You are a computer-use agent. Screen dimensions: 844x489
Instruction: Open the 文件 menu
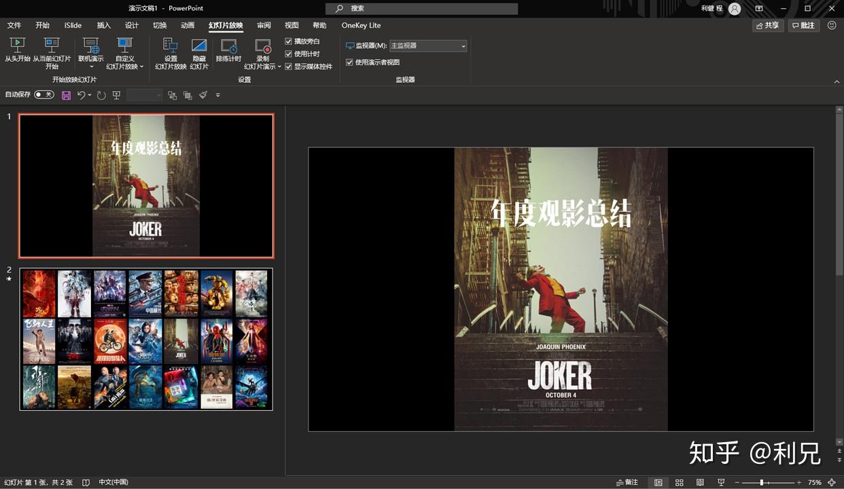pyautogui.click(x=14, y=25)
